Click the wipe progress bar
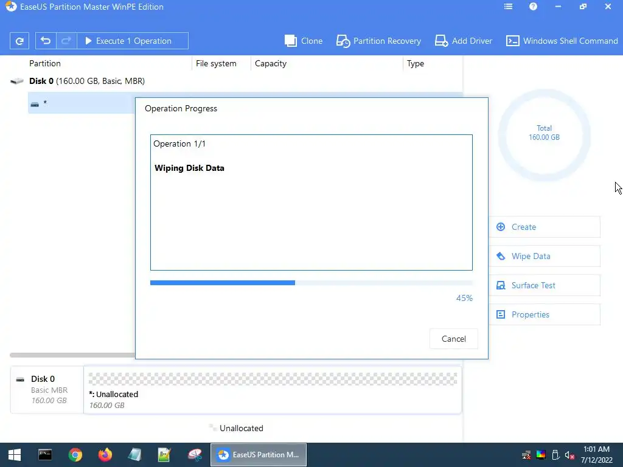The width and height of the screenshot is (623, 467). 311,283
